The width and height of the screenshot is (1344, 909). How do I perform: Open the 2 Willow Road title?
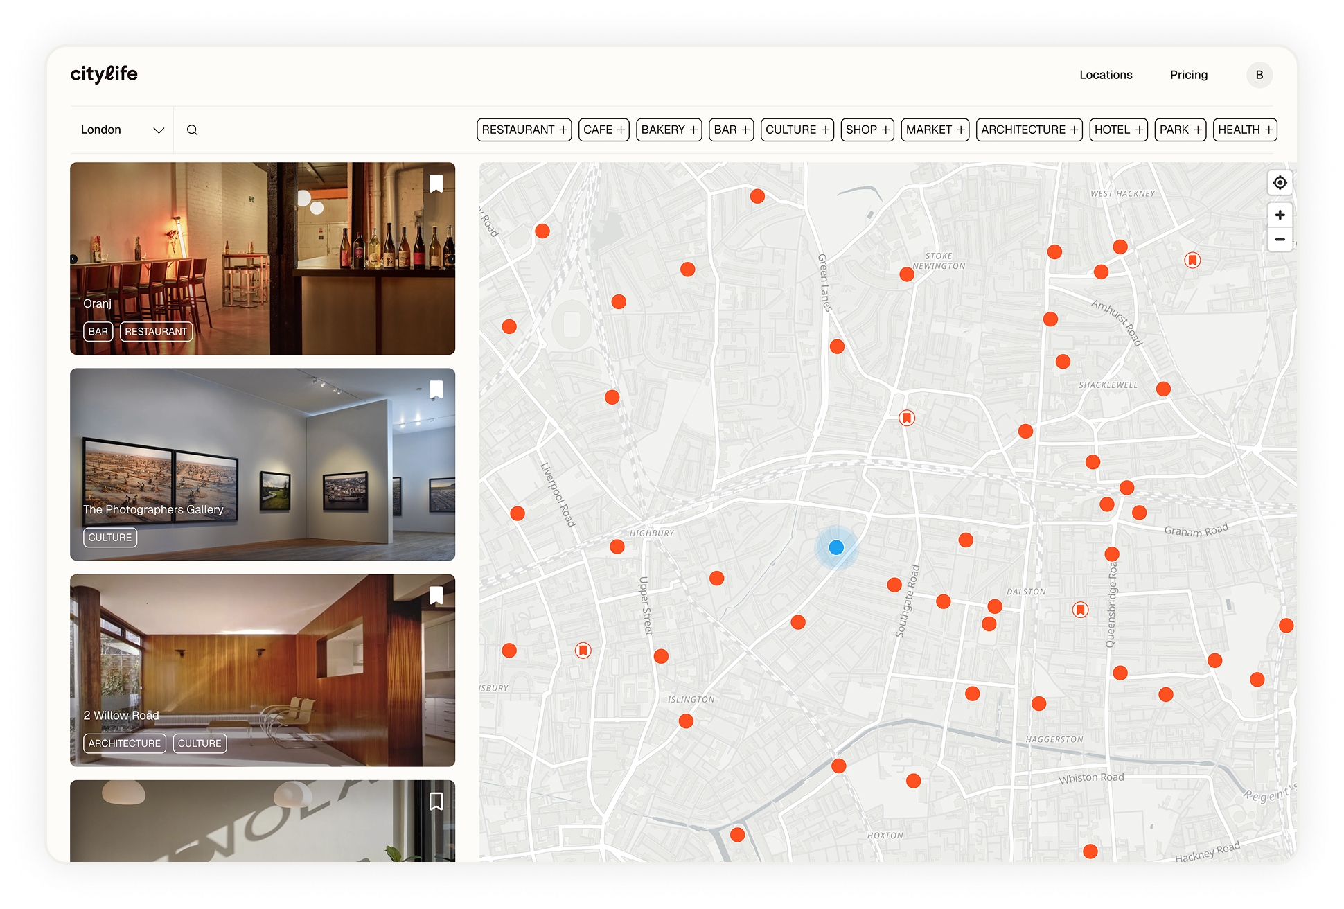pyautogui.click(x=121, y=715)
